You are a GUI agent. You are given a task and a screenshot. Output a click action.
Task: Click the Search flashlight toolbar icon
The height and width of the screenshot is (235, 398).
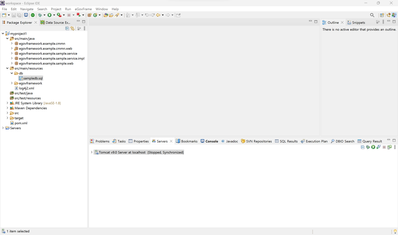117,15
